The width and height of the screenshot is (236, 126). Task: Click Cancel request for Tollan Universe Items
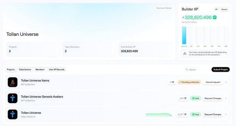pyautogui.click(x=213, y=82)
